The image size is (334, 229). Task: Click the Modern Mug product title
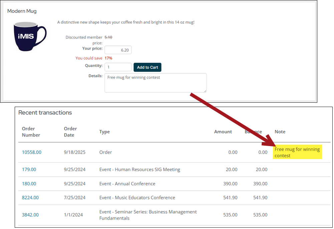tap(22, 11)
